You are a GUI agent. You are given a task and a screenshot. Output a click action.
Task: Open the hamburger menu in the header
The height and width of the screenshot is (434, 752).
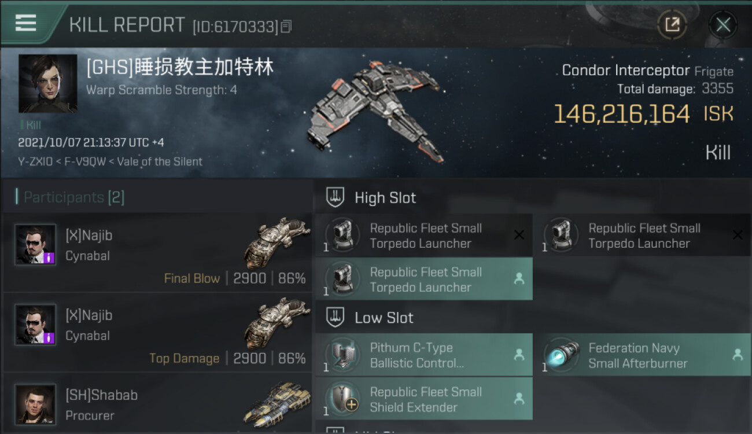point(25,23)
